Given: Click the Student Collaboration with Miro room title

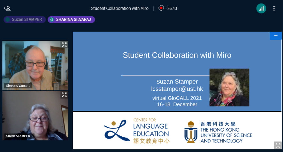Looking at the screenshot, I should 120,9.
